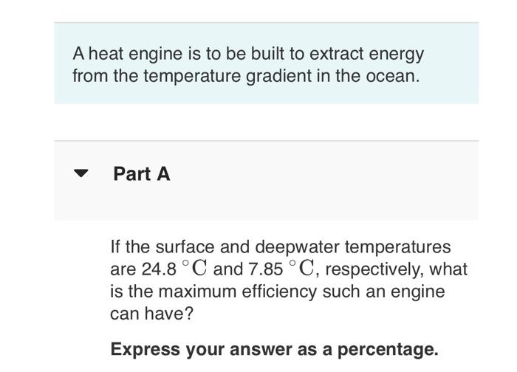This screenshot has height=372, width=517.
Task: Click the word 'energy' in the blue box
Action: click(x=397, y=55)
